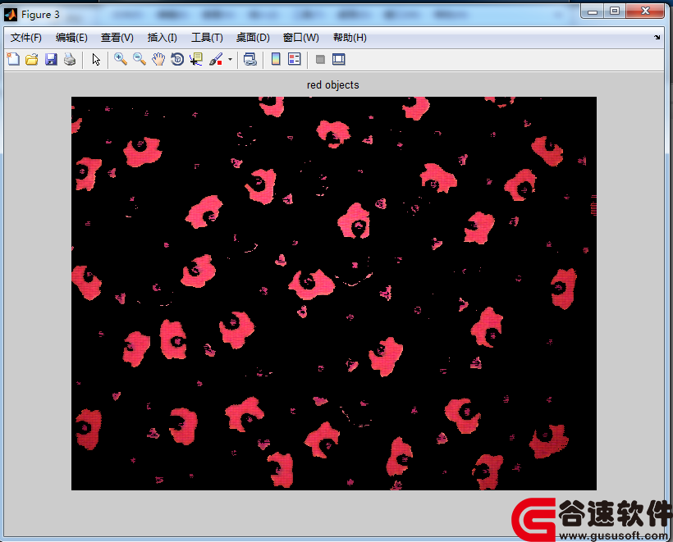673x542 pixels.
Task: Open the 帮助(H) menu
Action: (350, 38)
